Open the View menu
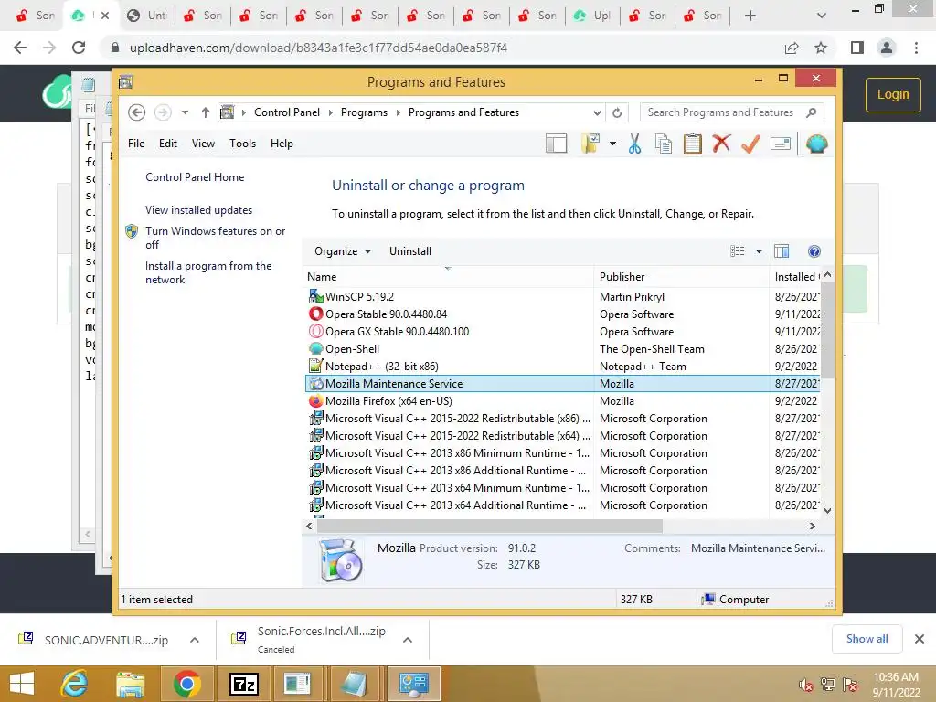This screenshot has height=702, width=936. [x=203, y=144]
